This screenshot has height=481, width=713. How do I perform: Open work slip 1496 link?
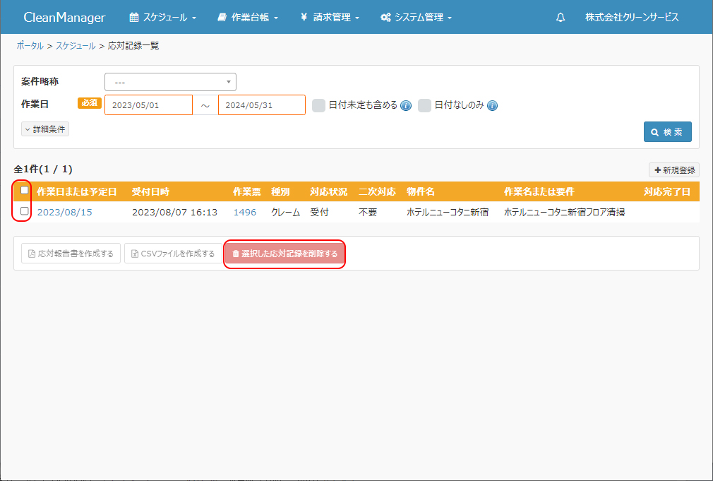(x=243, y=212)
